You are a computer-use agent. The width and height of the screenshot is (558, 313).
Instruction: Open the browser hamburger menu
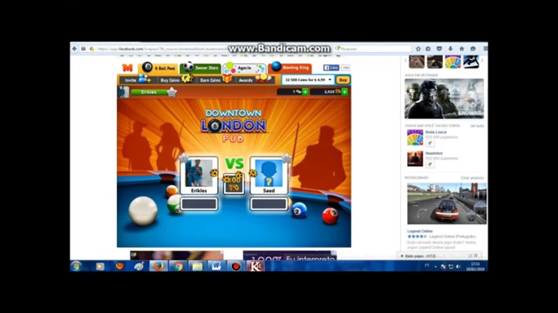coord(485,49)
